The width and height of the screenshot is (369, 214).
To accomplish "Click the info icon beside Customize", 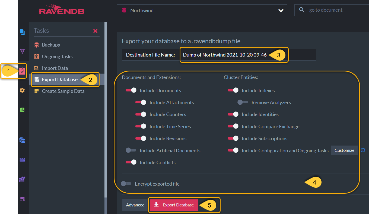I will click(363, 150).
